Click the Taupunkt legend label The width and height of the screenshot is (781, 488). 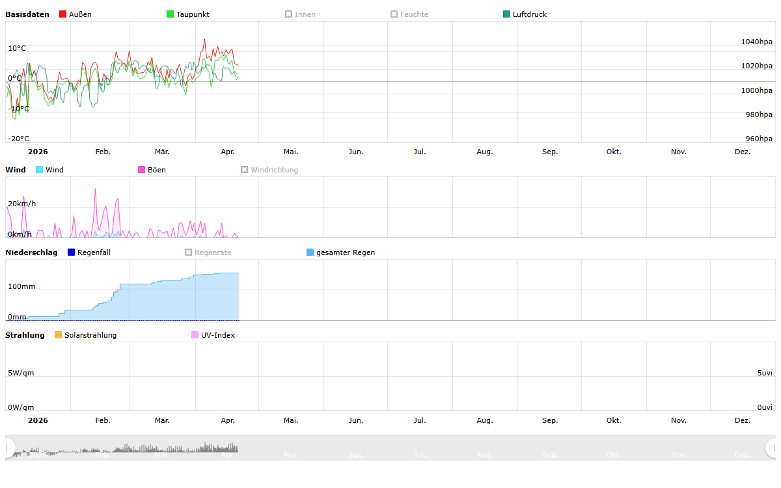(x=193, y=14)
